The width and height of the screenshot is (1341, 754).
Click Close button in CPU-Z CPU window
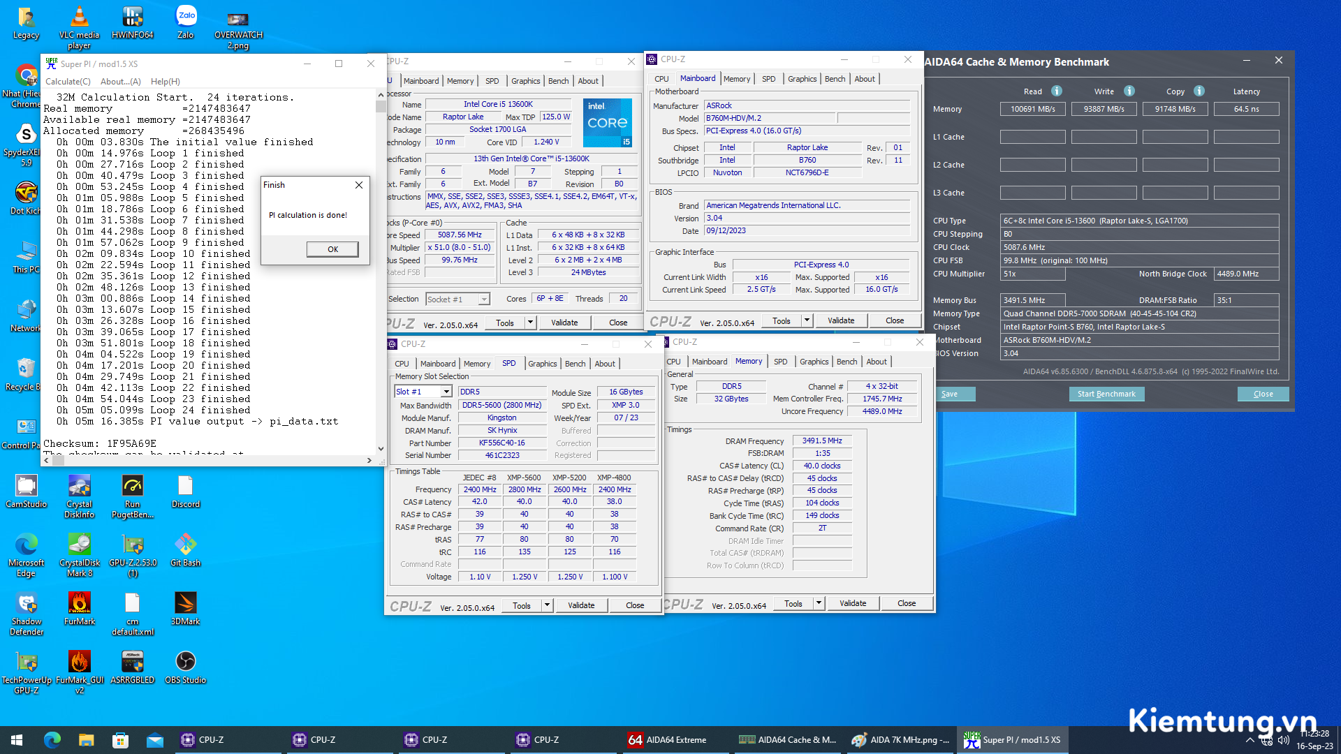pyautogui.click(x=618, y=323)
